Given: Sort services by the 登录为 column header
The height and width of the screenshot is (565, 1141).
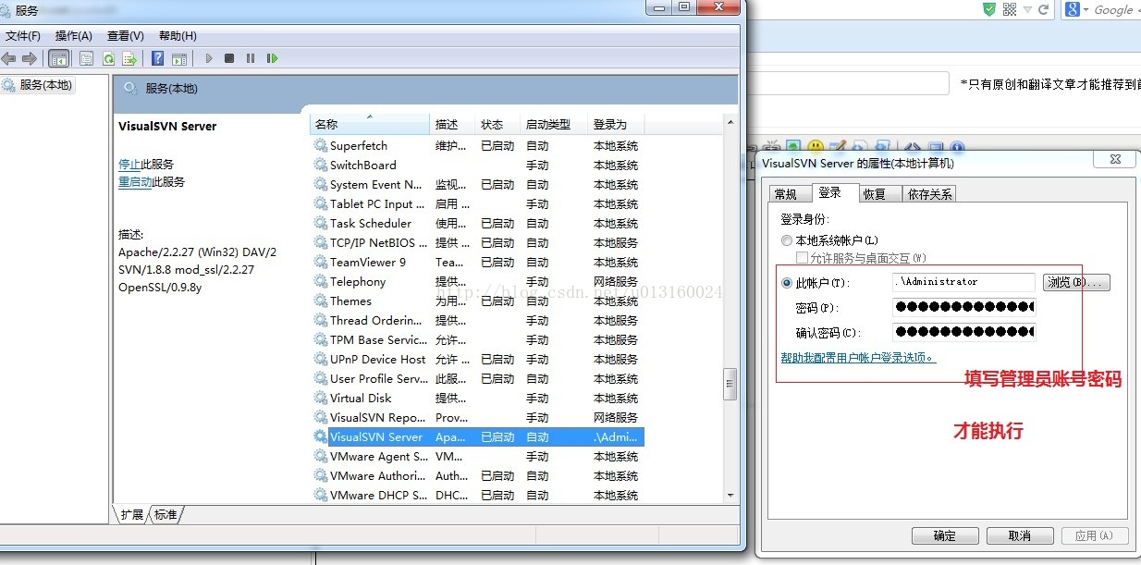Looking at the screenshot, I should (x=616, y=124).
